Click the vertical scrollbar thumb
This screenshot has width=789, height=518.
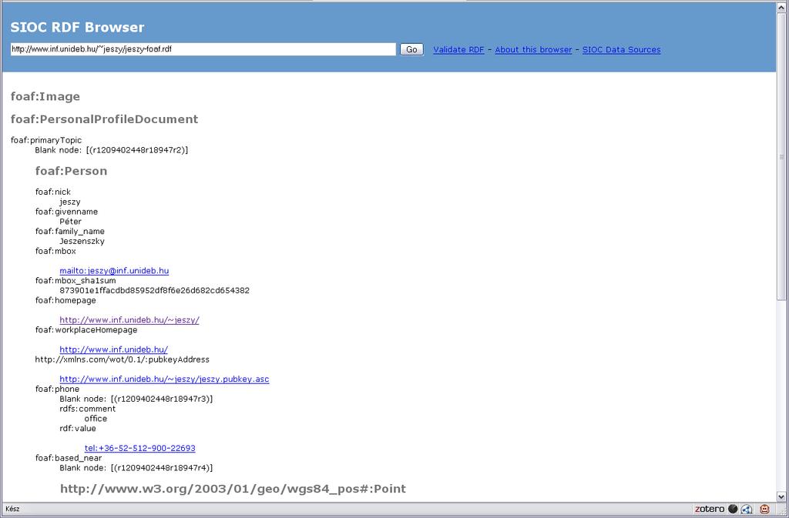[x=782, y=156]
